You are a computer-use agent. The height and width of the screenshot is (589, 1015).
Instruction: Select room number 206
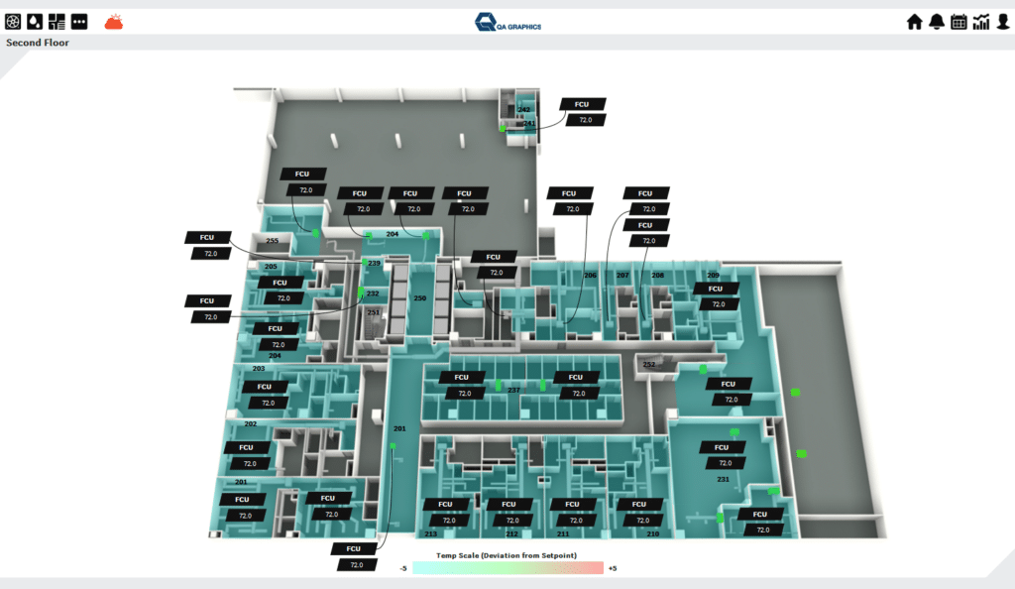click(x=591, y=275)
